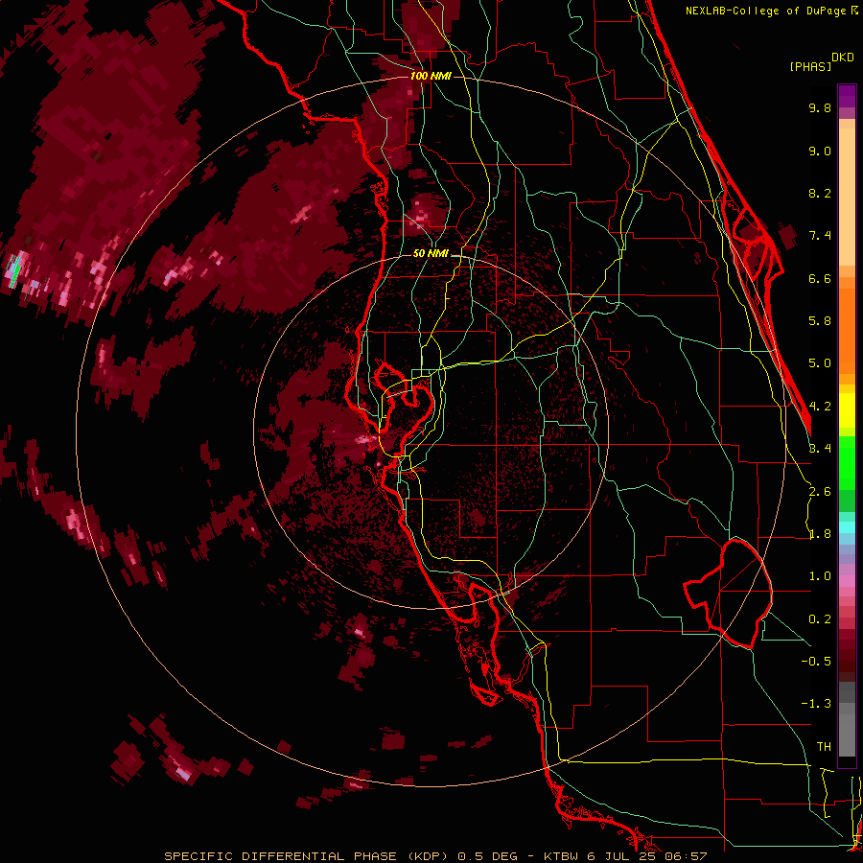Click the bright green segment of the color bar
The width and height of the screenshot is (863, 863).
847,461
